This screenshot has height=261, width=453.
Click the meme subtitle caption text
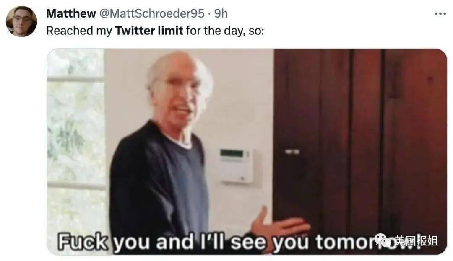tap(240, 242)
